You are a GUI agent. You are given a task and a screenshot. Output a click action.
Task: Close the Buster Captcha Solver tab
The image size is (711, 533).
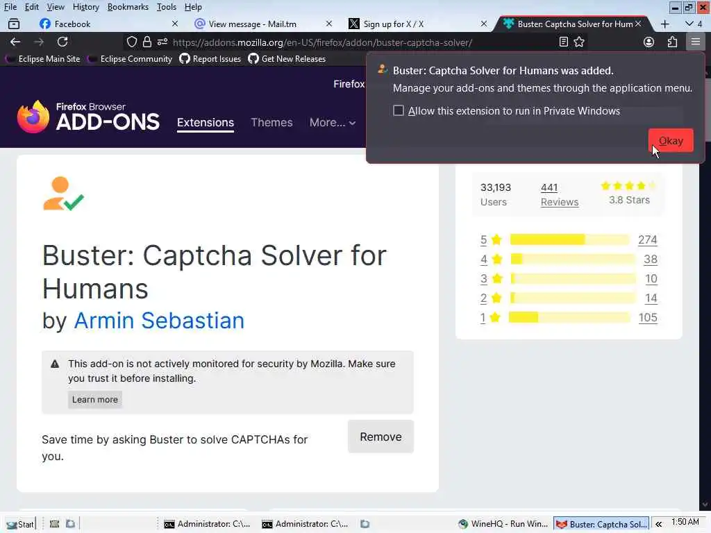(x=639, y=24)
